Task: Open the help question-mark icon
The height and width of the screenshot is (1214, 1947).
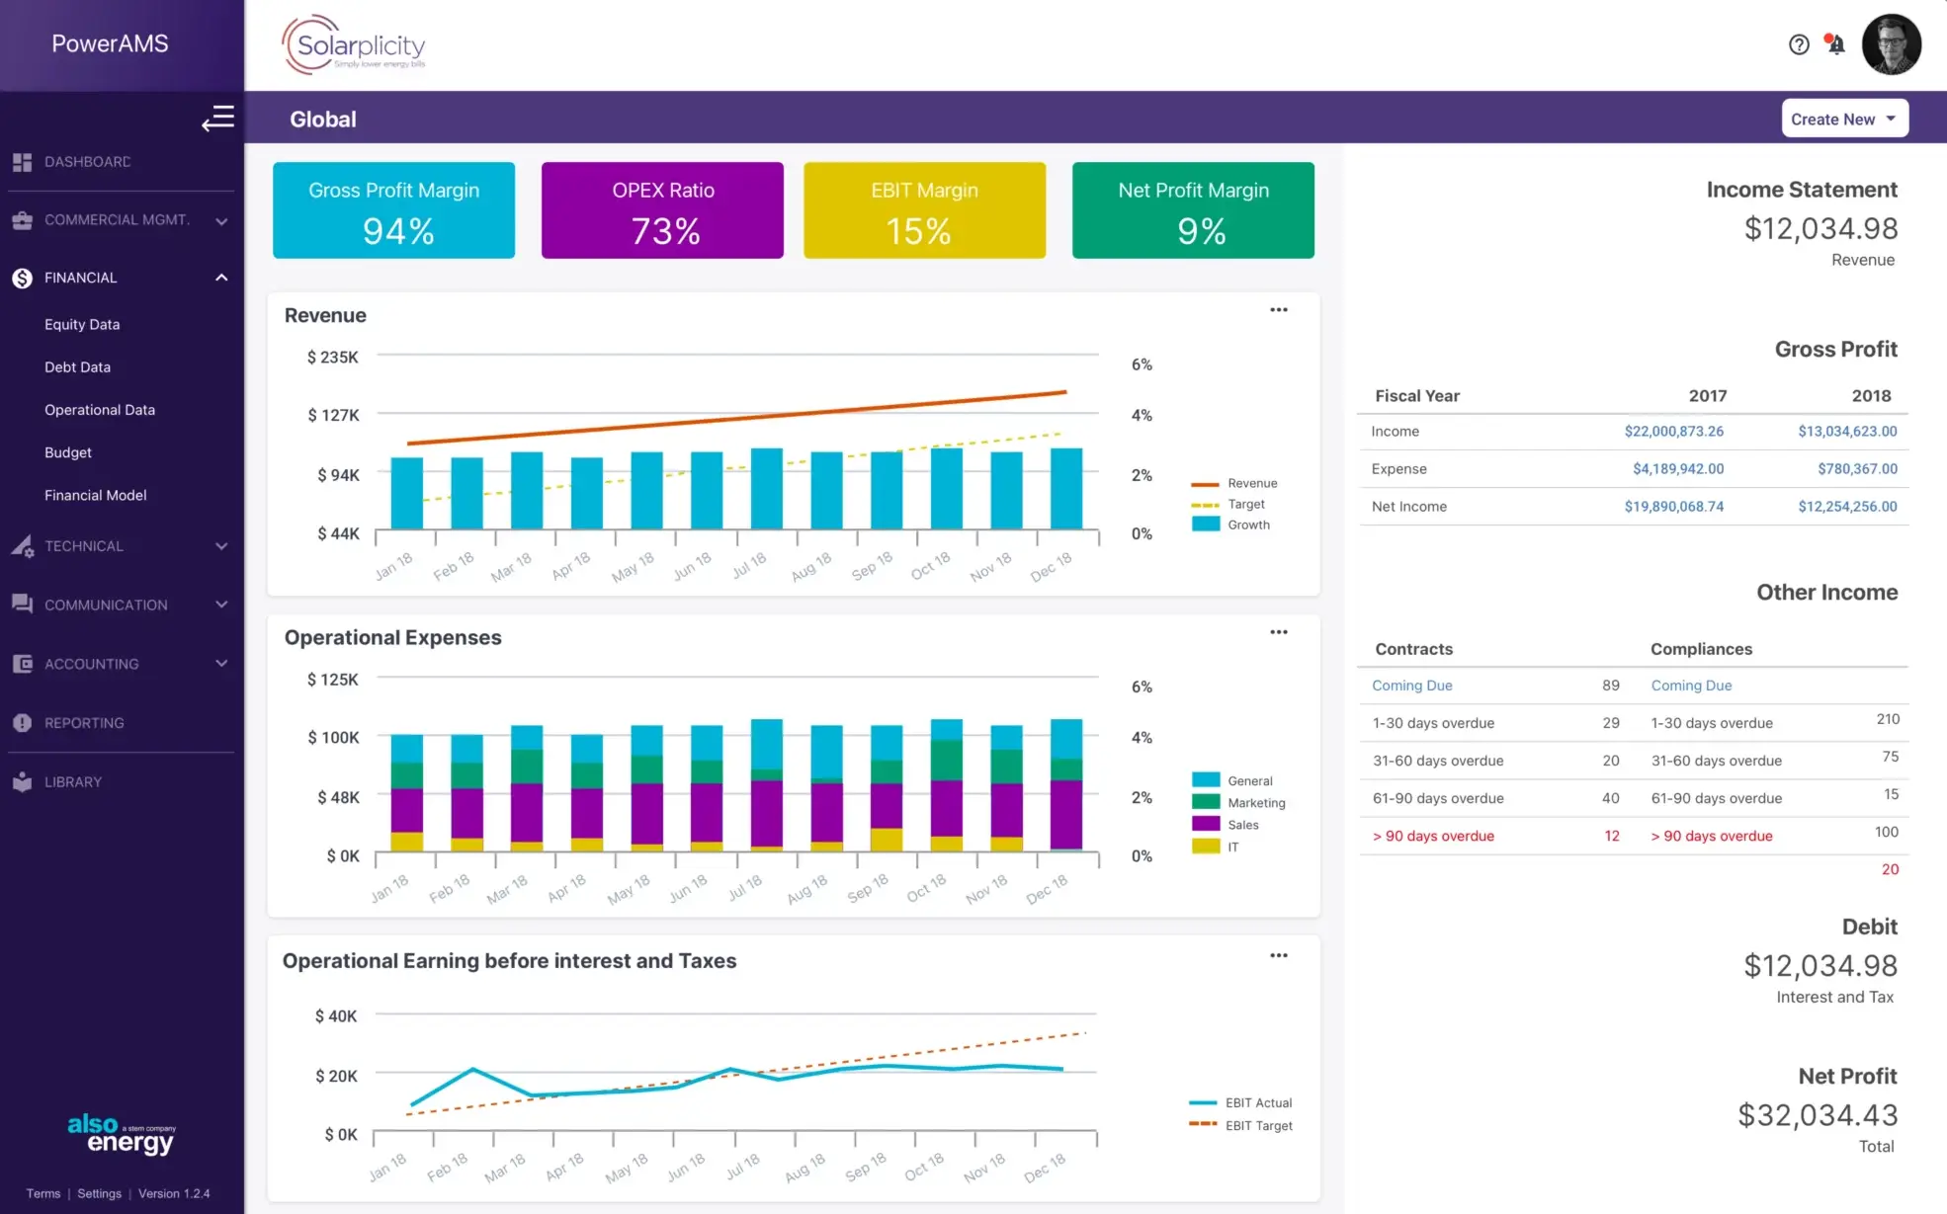Action: [x=1798, y=44]
